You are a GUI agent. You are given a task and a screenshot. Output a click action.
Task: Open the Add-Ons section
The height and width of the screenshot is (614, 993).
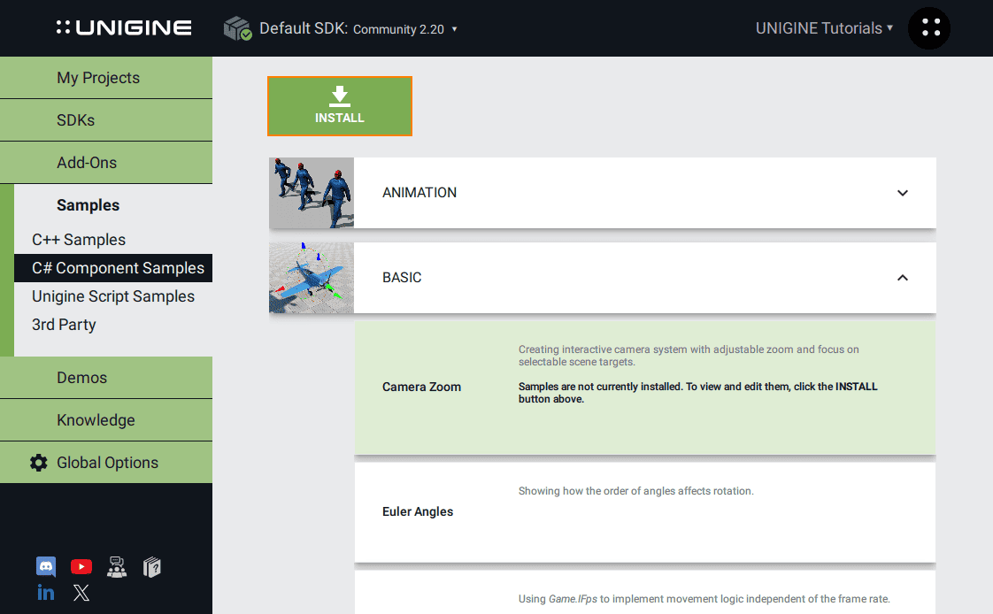pos(106,162)
